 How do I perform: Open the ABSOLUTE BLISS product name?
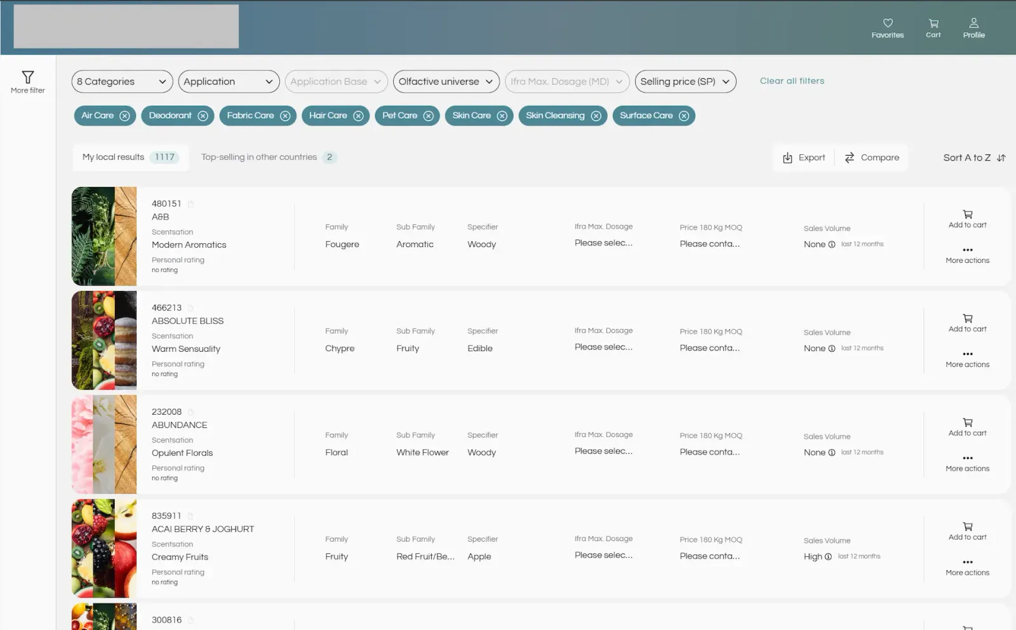click(187, 321)
